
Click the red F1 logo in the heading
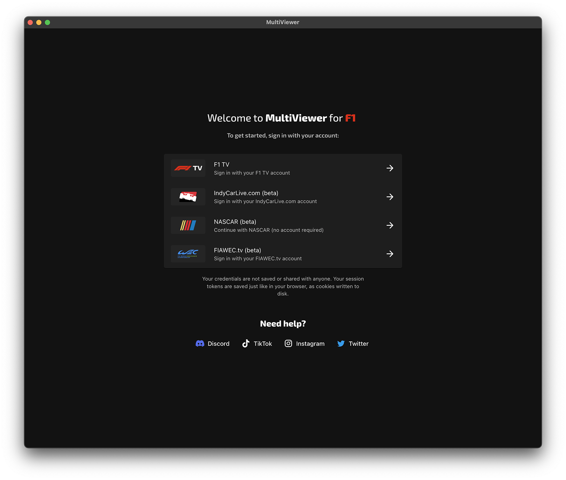coord(350,118)
